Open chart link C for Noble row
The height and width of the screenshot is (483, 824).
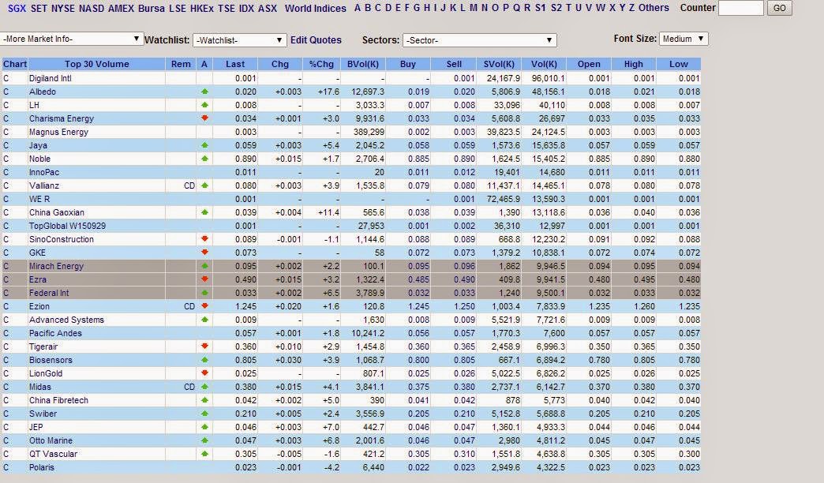click(6, 159)
